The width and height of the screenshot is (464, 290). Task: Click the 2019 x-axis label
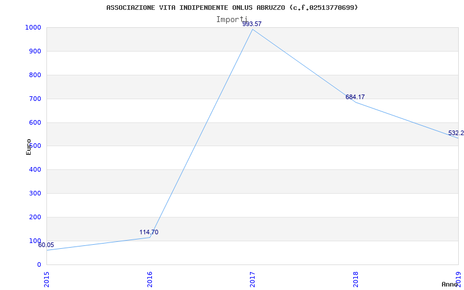[x=458, y=280]
